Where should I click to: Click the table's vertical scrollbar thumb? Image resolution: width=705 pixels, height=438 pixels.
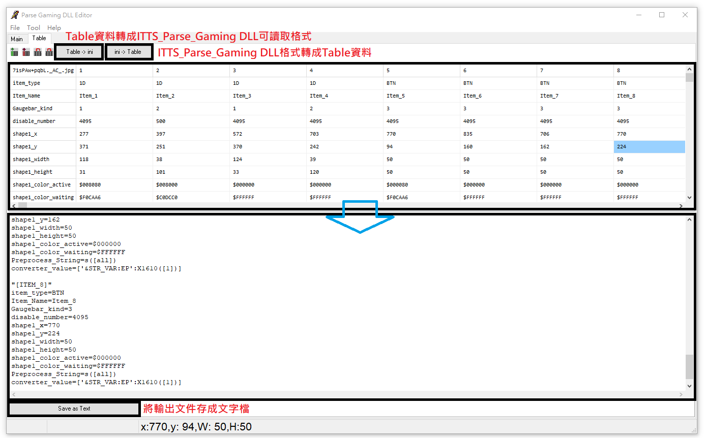[689, 78]
